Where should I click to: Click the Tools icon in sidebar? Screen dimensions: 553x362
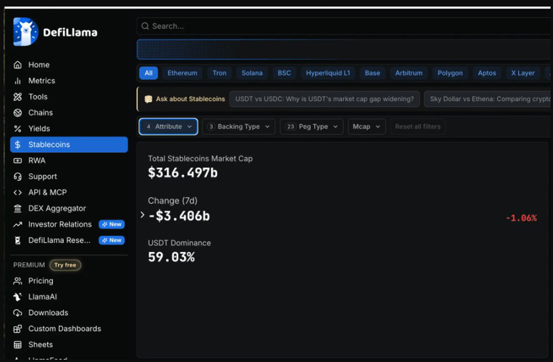coord(18,97)
